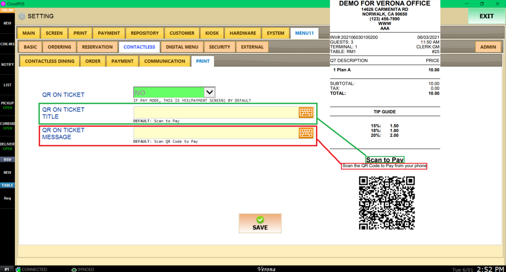The image size is (506, 272).
Task: Go to CONTACTLESS DINING tab
Action: 50,61
